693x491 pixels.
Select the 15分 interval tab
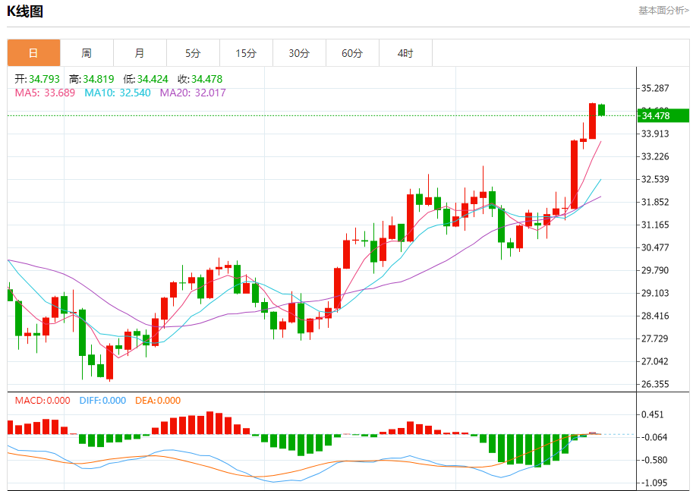(246, 53)
